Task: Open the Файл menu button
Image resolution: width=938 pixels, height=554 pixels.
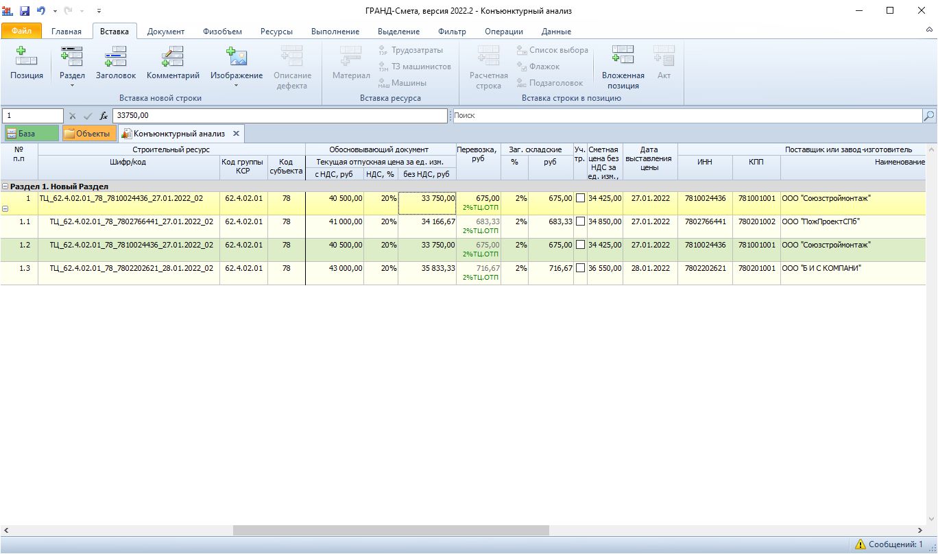Action: click(21, 32)
